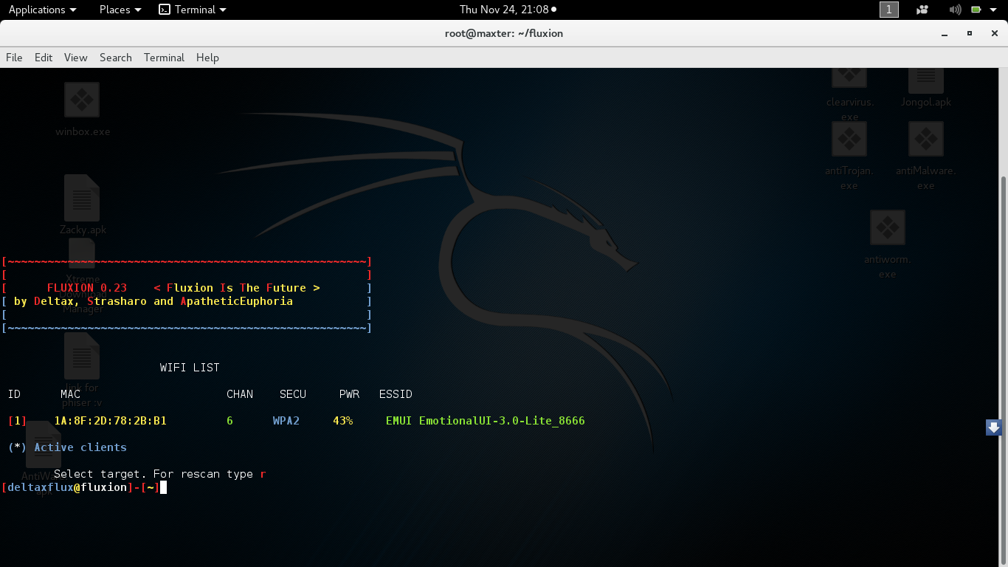Select the Zacky.apk desktop file icon
This screenshot has height=567, width=1008.
click(82, 205)
